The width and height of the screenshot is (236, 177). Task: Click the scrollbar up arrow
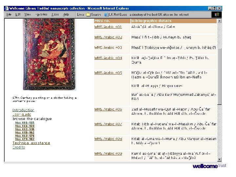(x=219, y=21)
